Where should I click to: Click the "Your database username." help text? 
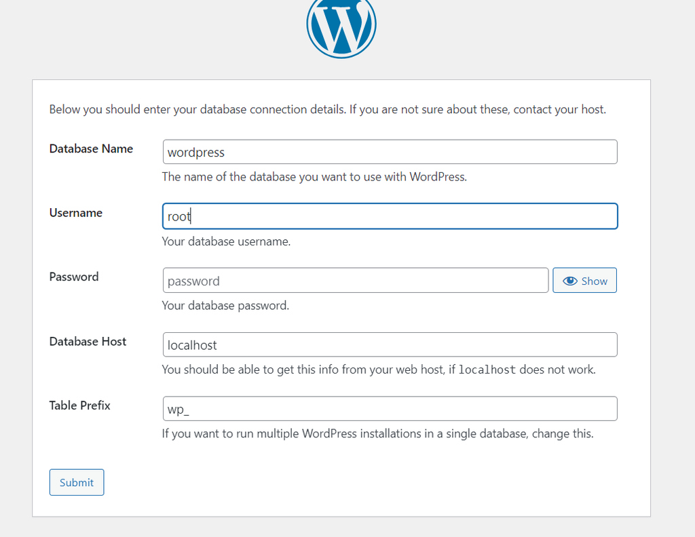pyautogui.click(x=226, y=241)
